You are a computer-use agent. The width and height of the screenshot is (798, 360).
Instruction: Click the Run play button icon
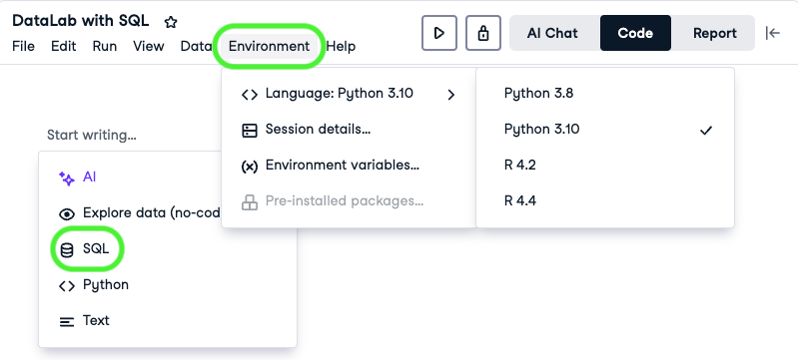(x=439, y=33)
